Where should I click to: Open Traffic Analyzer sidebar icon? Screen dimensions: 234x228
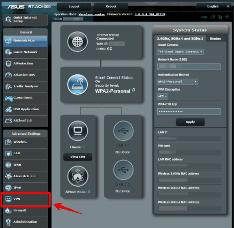pos(8,86)
